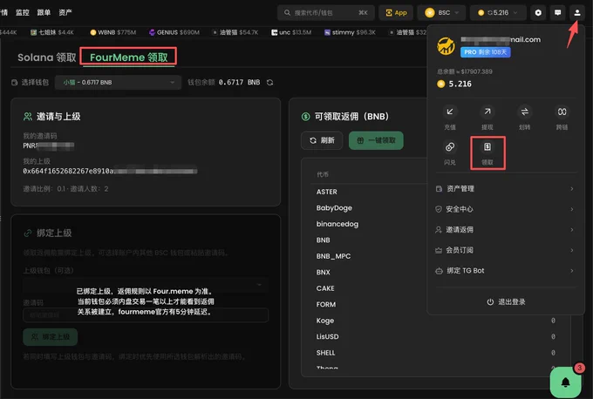
Task: Click the WBNB ticker entry
Action: [112, 32]
